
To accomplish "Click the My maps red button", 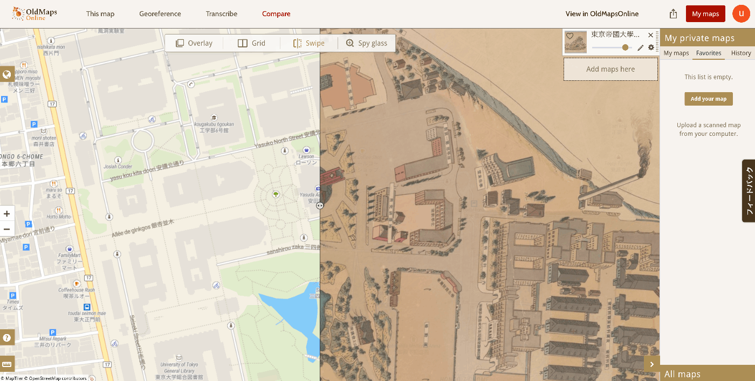I will point(705,14).
